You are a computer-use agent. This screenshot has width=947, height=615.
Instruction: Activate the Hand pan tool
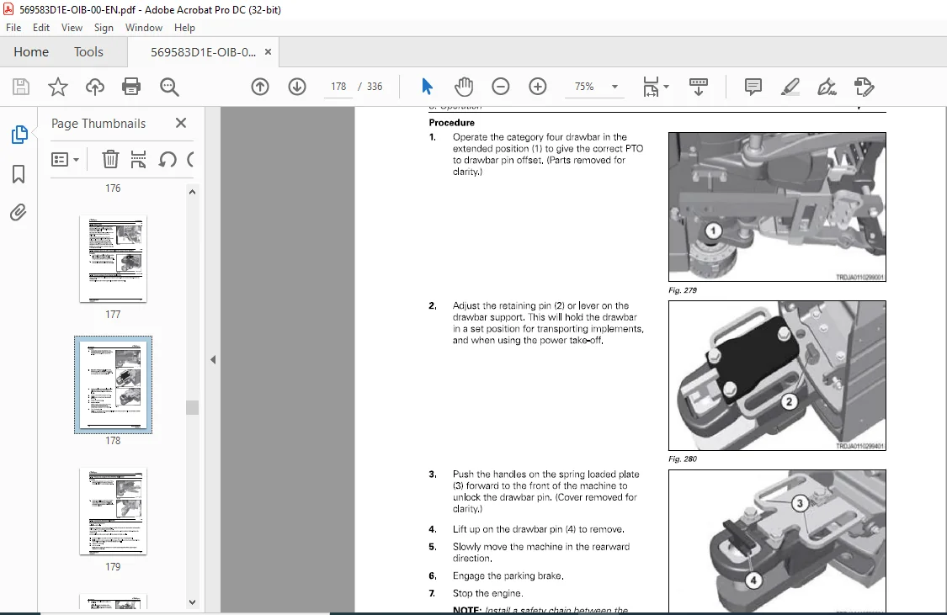tap(464, 87)
